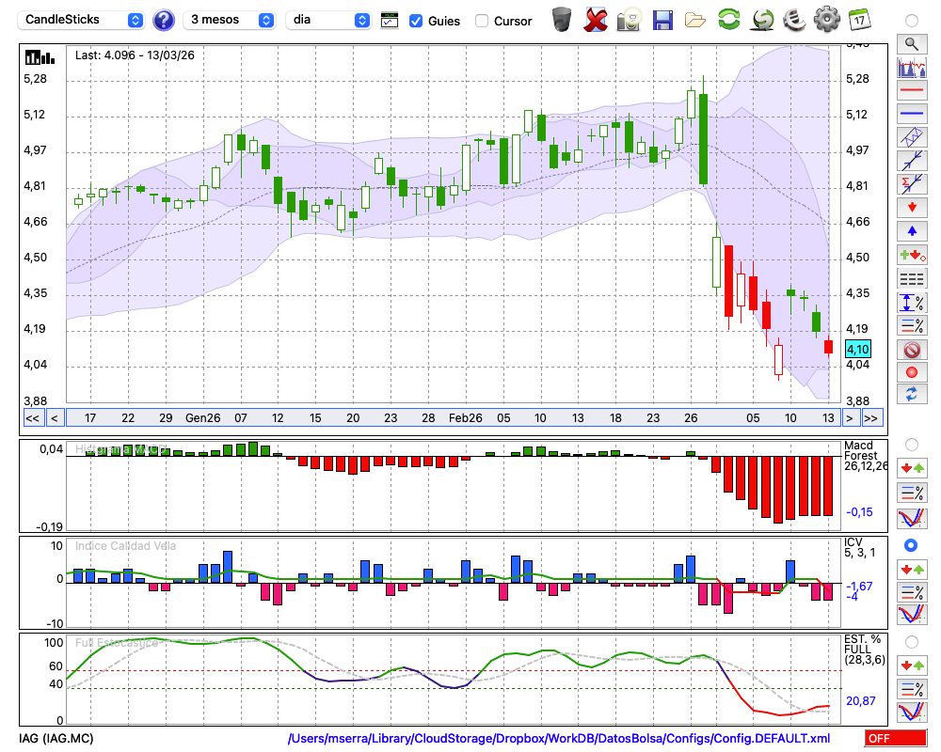
Task: Click ICV panel lines-percent button
Action: [x=912, y=592]
